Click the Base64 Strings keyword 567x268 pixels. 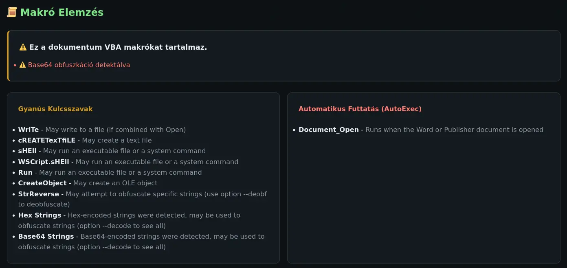point(46,237)
